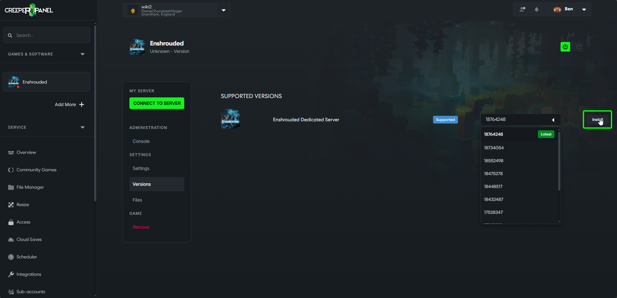Click the Latest badge
Viewport: 617px width, 298px height.
[x=546, y=134]
